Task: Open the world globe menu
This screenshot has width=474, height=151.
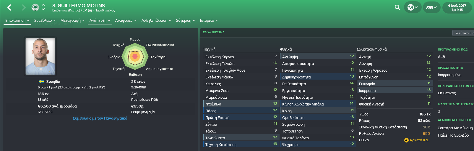Action: pos(413,7)
